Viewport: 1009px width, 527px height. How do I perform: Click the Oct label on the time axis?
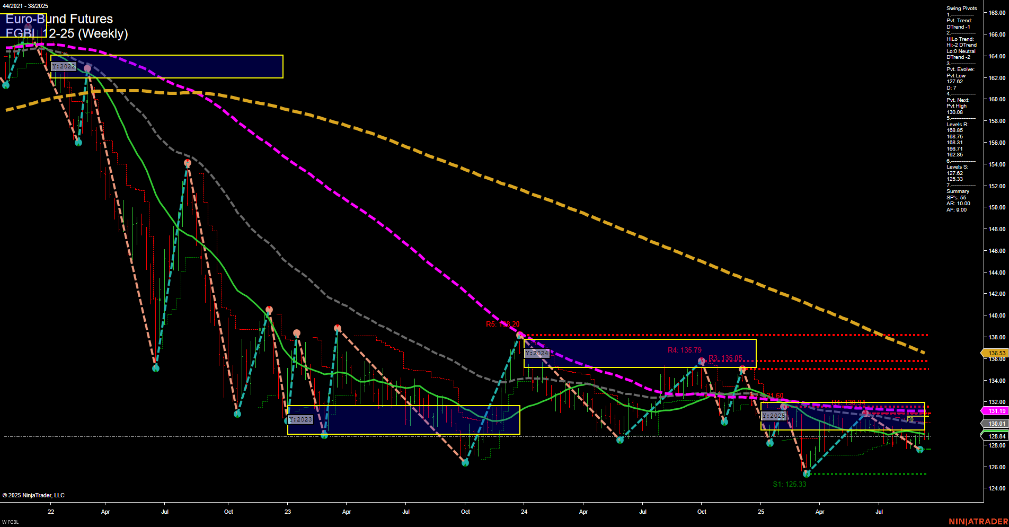click(228, 512)
